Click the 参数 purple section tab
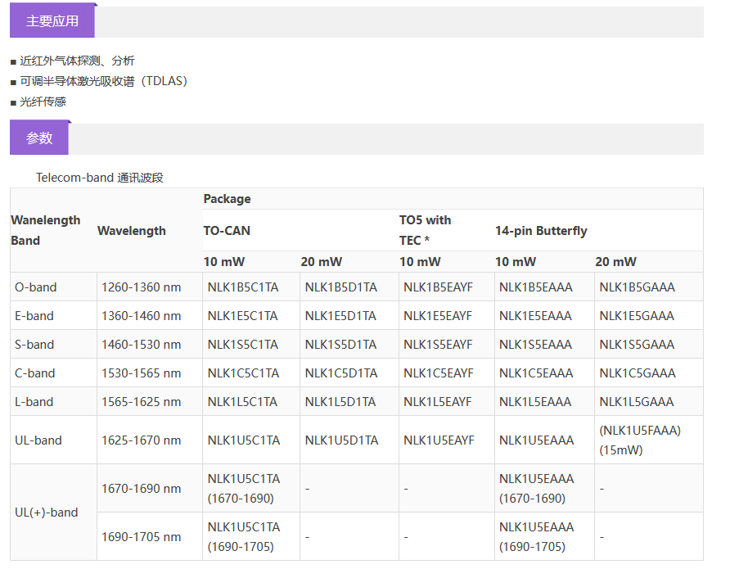The height and width of the screenshot is (569, 739). pyautogui.click(x=39, y=138)
